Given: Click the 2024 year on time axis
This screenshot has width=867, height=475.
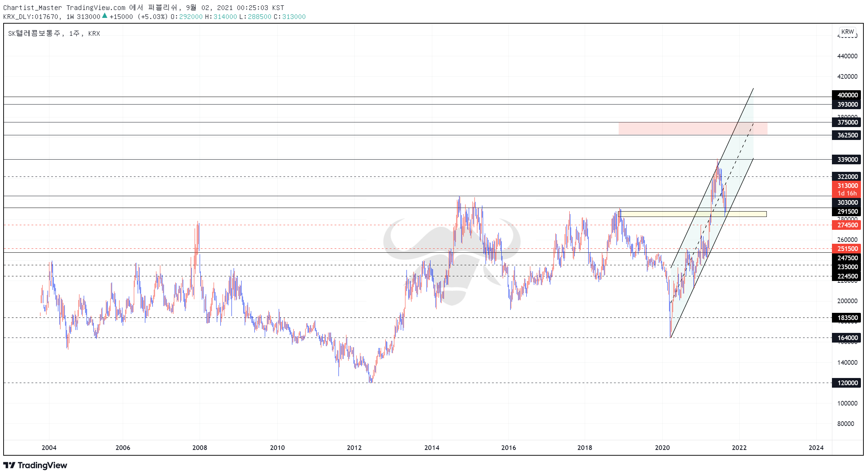Looking at the screenshot, I should pyautogui.click(x=816, y=447).
